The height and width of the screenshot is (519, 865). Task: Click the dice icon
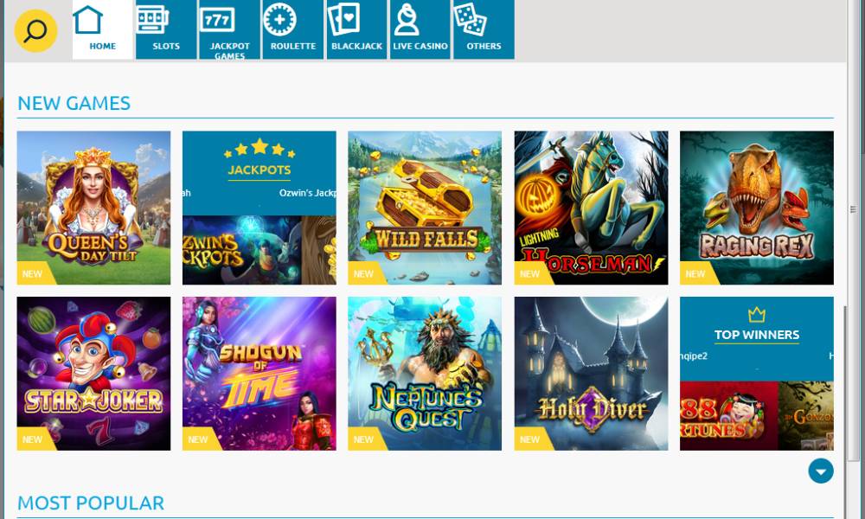click(x=471, y=19)
